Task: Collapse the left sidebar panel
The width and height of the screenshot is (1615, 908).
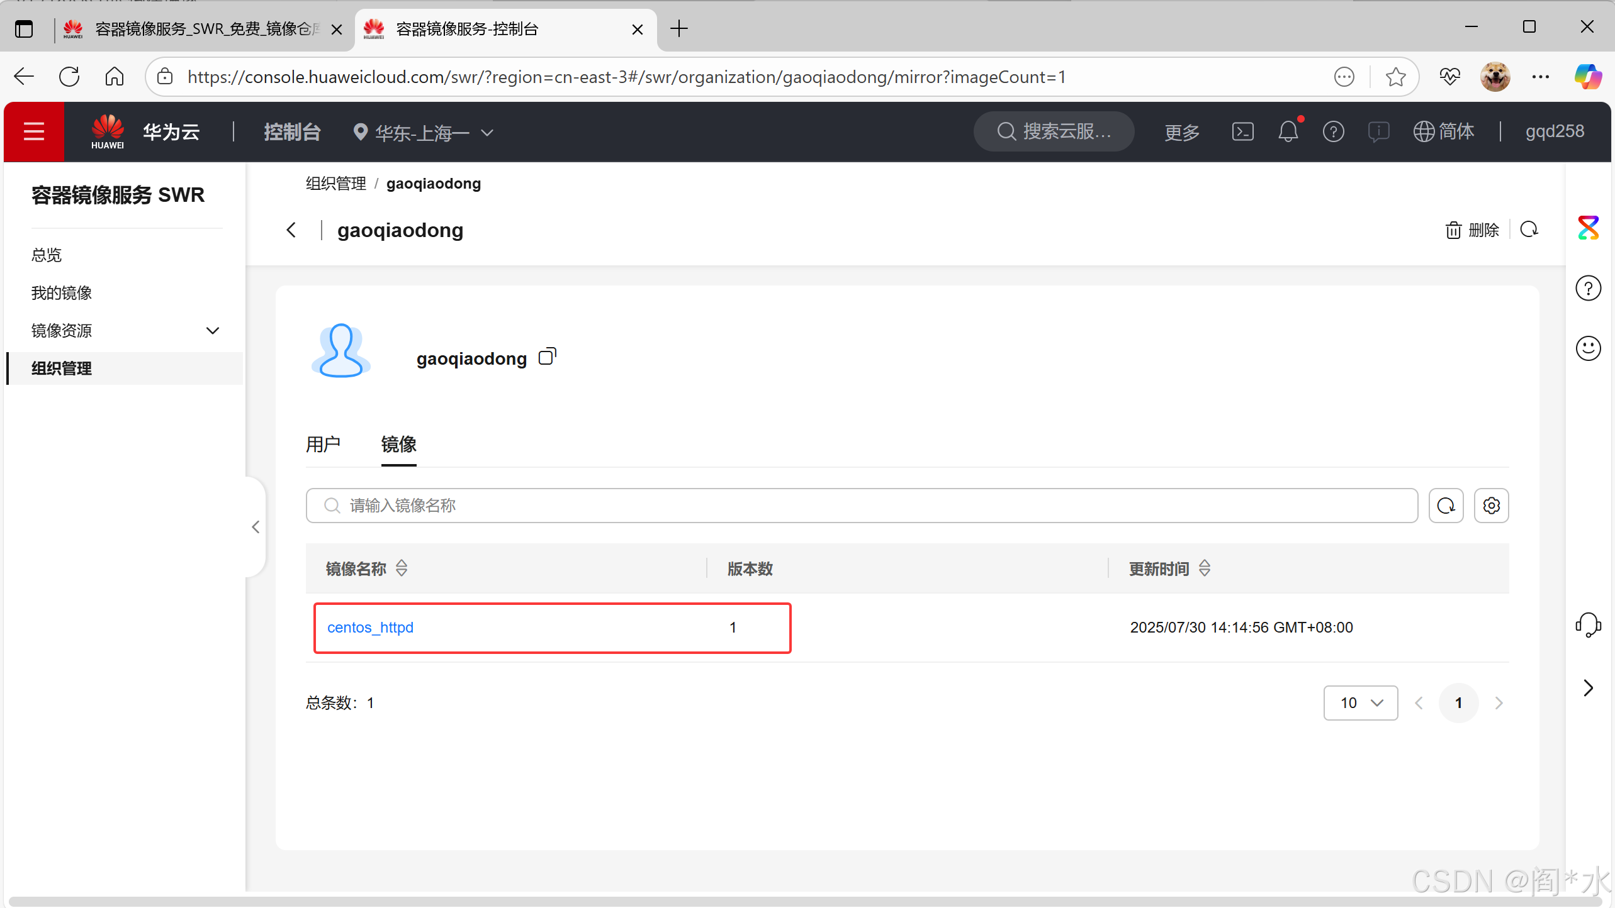Action: [x=255, y=527]
